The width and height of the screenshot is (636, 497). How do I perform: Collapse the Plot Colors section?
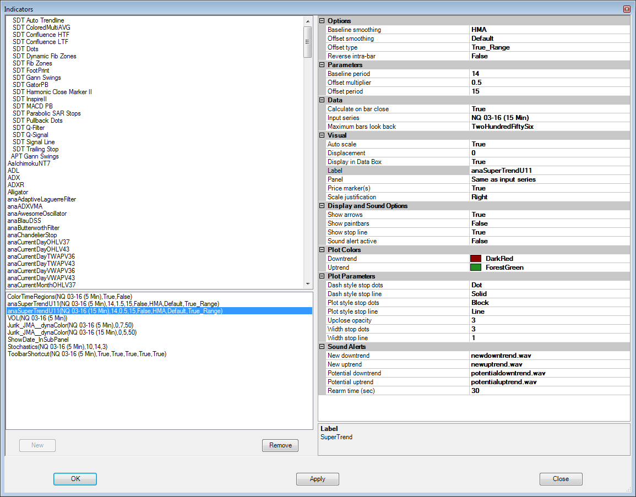pyautogui.click(x=322, y=250)
